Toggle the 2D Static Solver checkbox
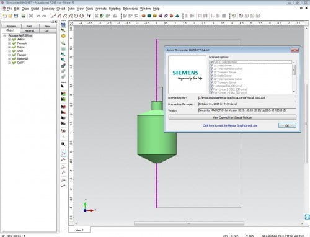This screenshot has width=310, height=237. pos(211,66)
